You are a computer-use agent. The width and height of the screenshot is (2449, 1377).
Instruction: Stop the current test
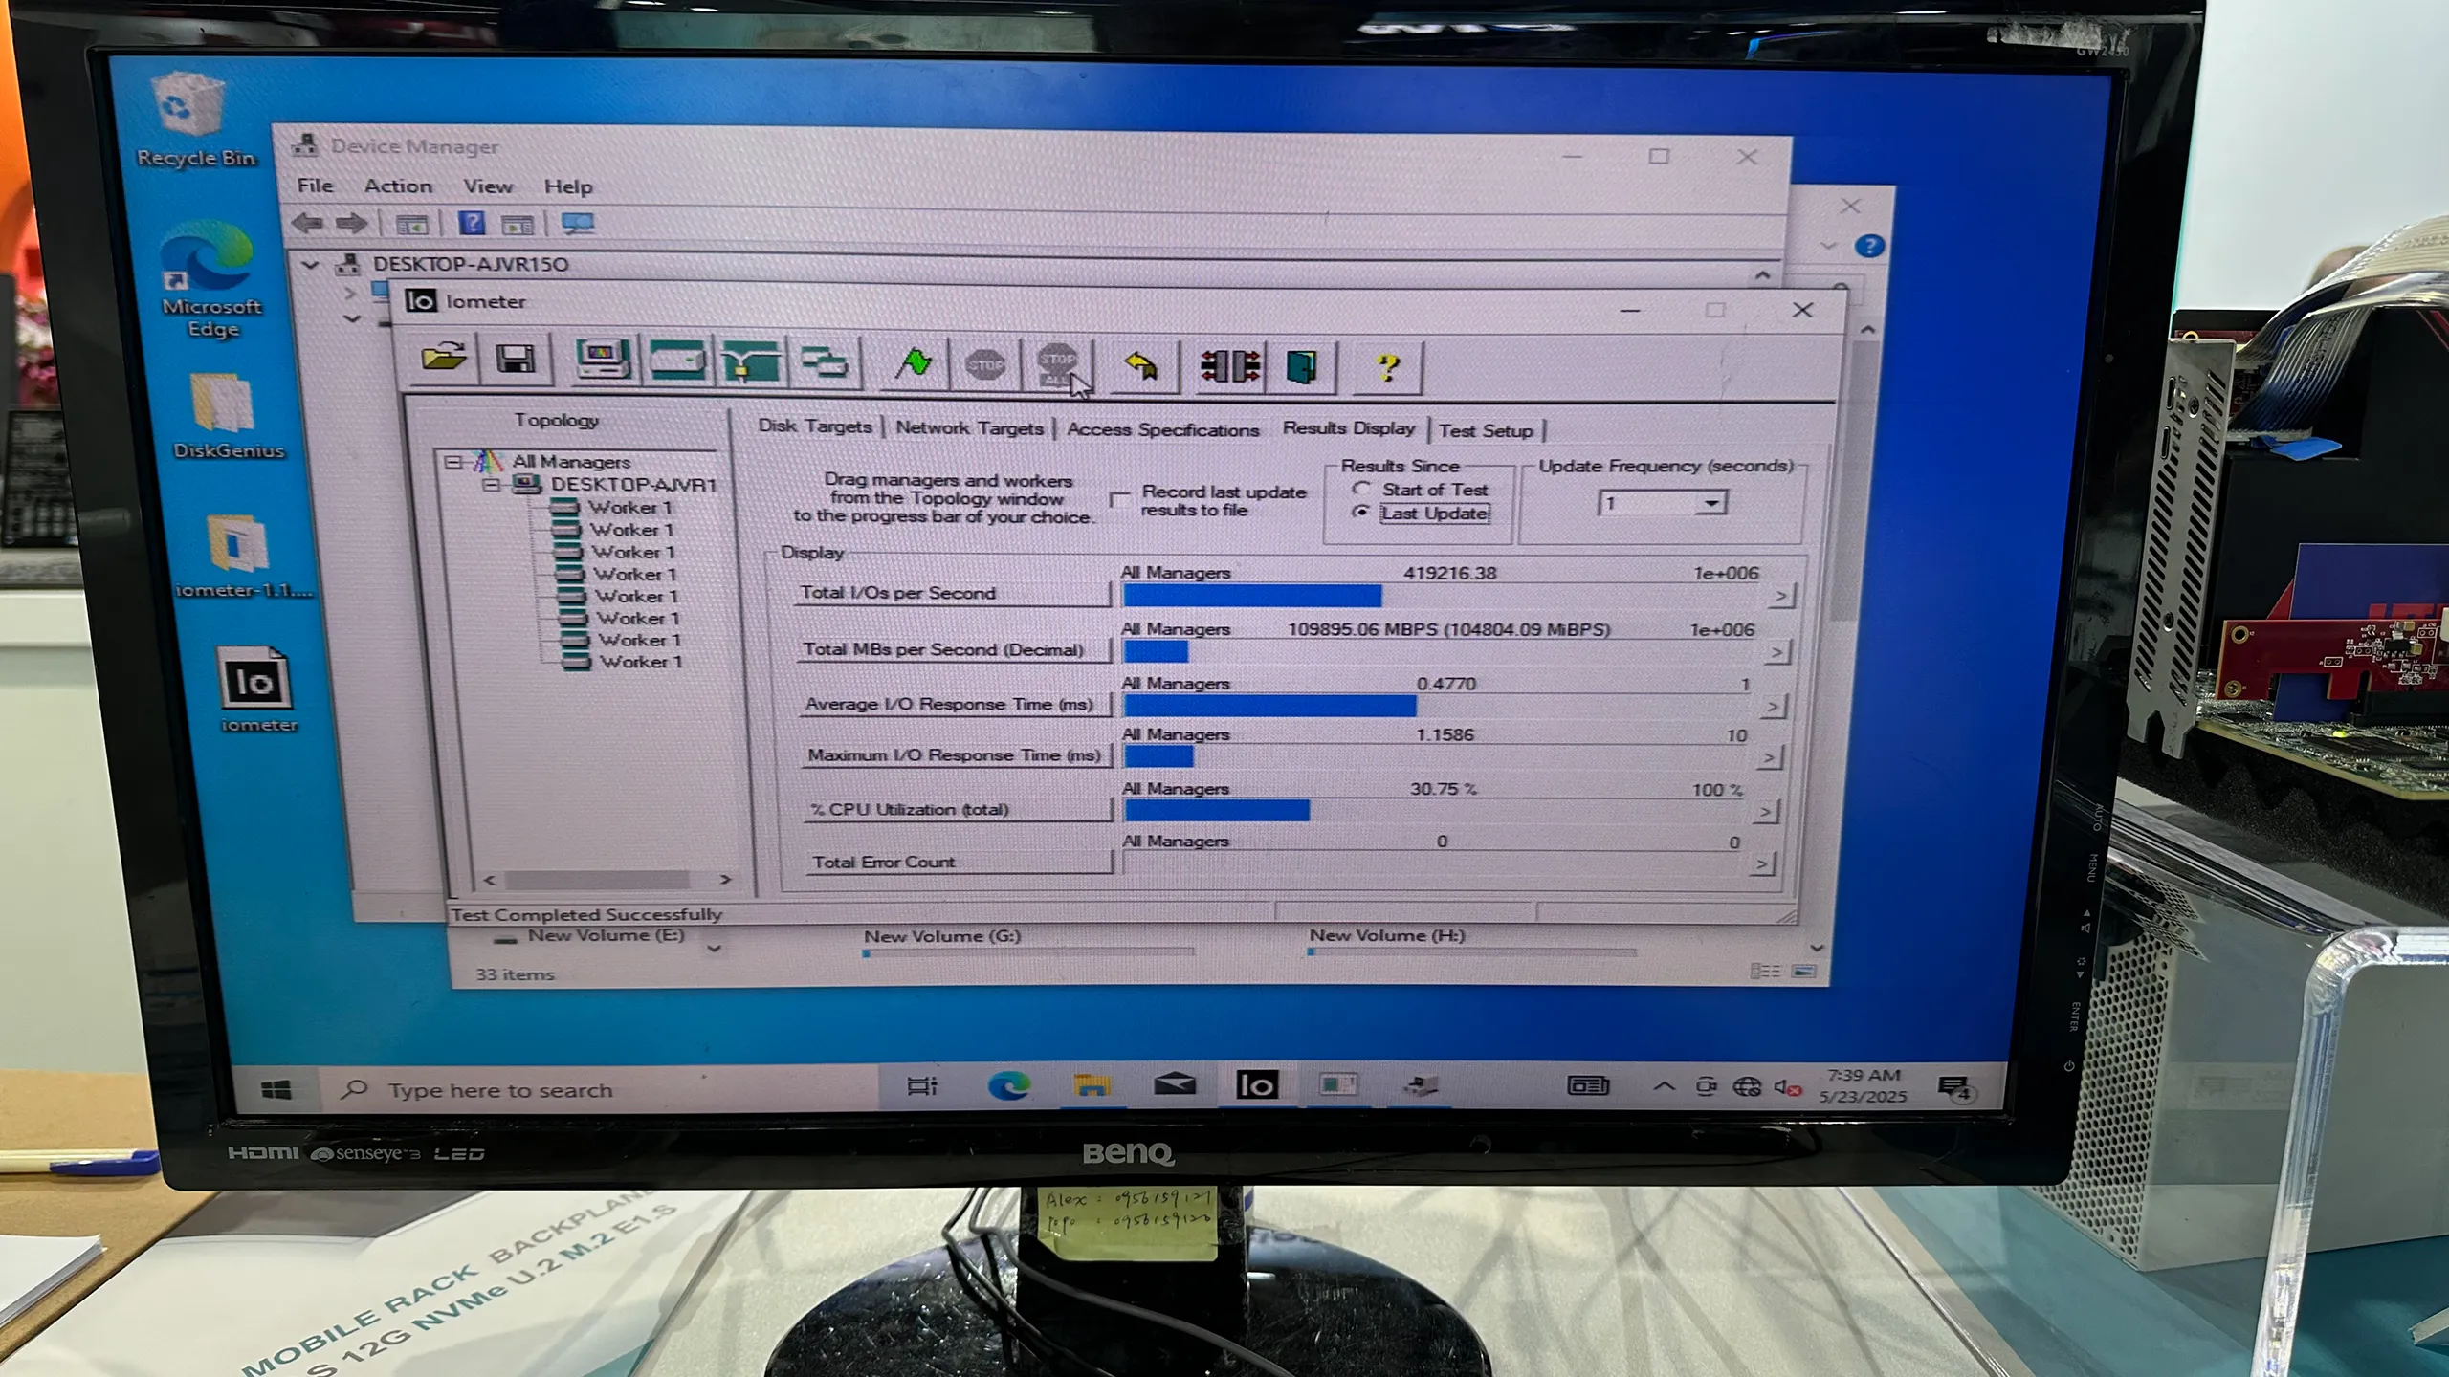[x=984, y=364]
